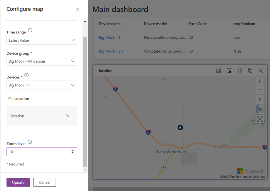Click Error Code value 78

coord(191,51)
